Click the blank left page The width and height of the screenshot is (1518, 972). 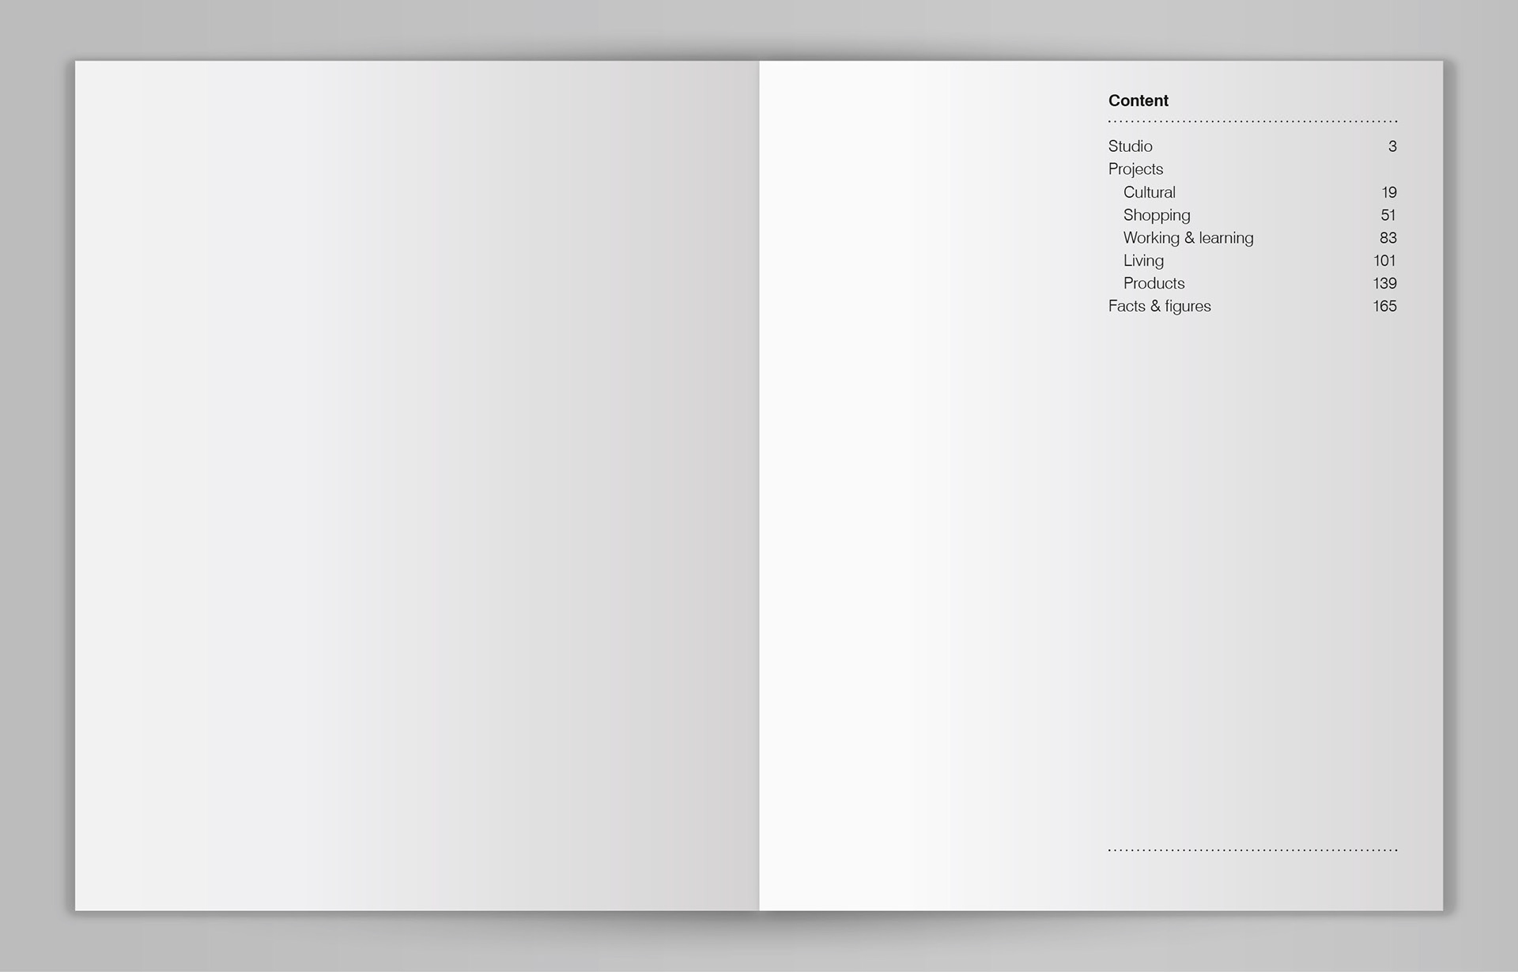(x=417, y=486)
